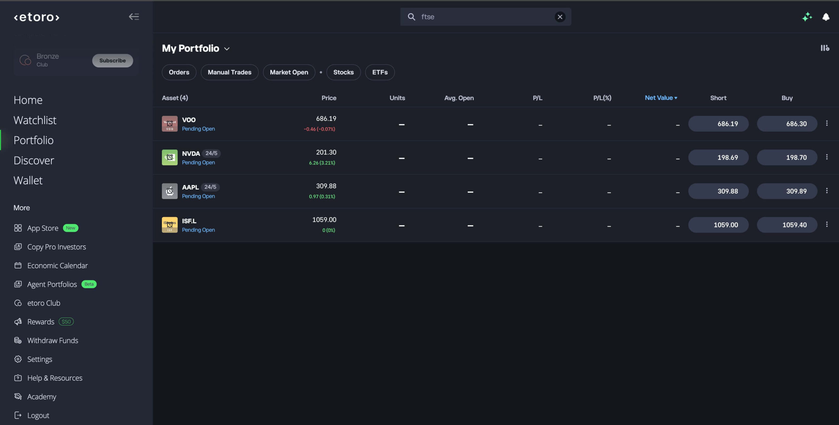Click the Asset (4) column header
Image resolution: width=839 pixels, height=425 pixels.
tap(175, 98)
